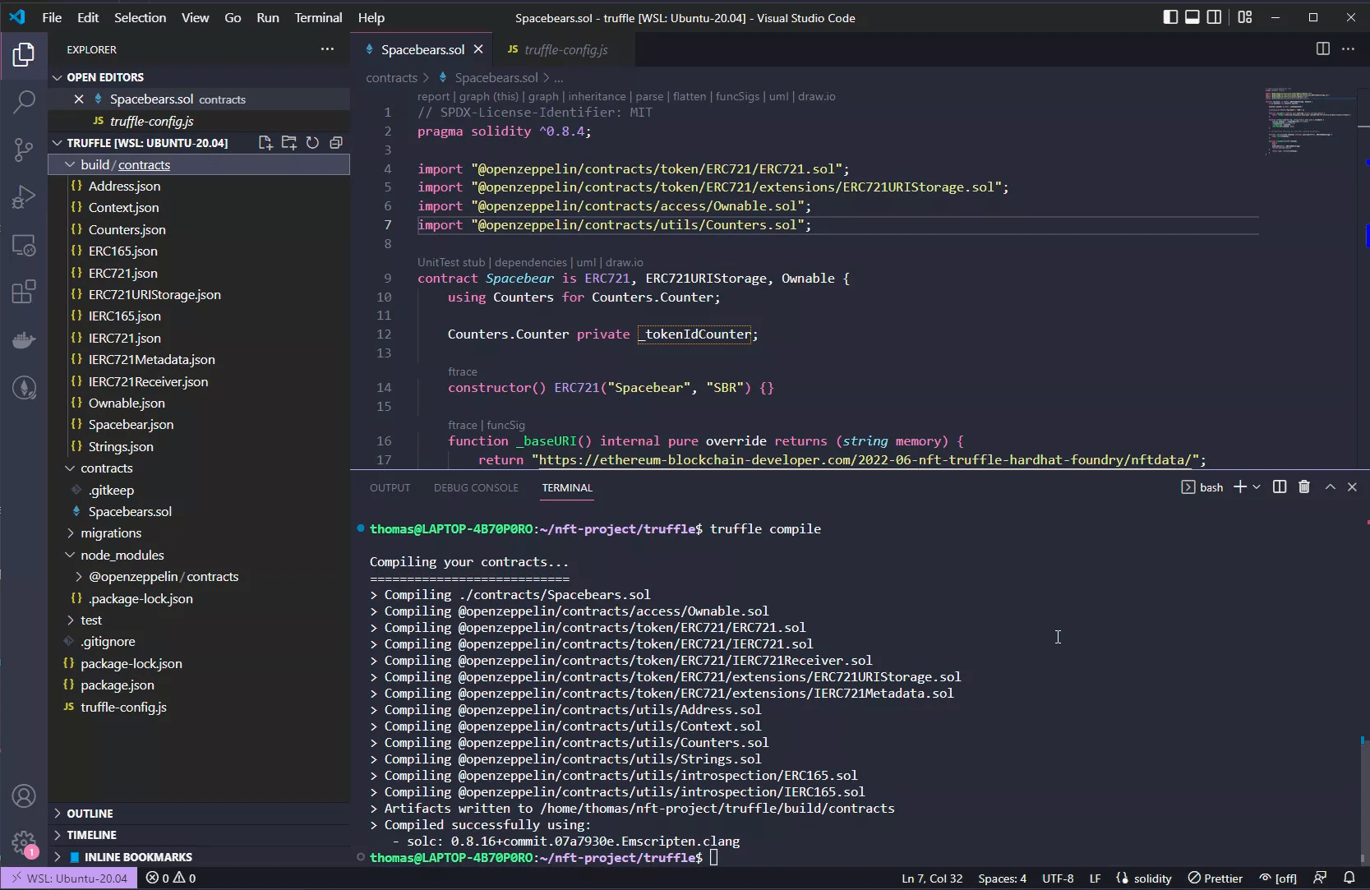The width and height of the screenshot is (1370, 890).
Task: Open notifications bell in status bar
Action: click(x=1349, y=878)
